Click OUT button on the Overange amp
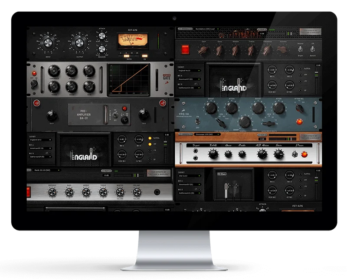 [x=262, y=135]
